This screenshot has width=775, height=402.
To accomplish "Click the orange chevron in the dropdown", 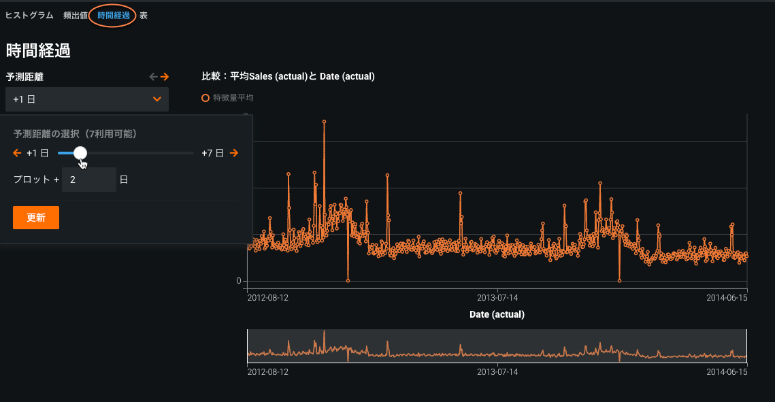I will tap(157, 99).
